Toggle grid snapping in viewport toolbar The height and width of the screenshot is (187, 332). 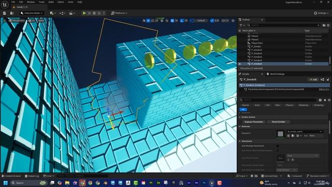pos(172,21)
